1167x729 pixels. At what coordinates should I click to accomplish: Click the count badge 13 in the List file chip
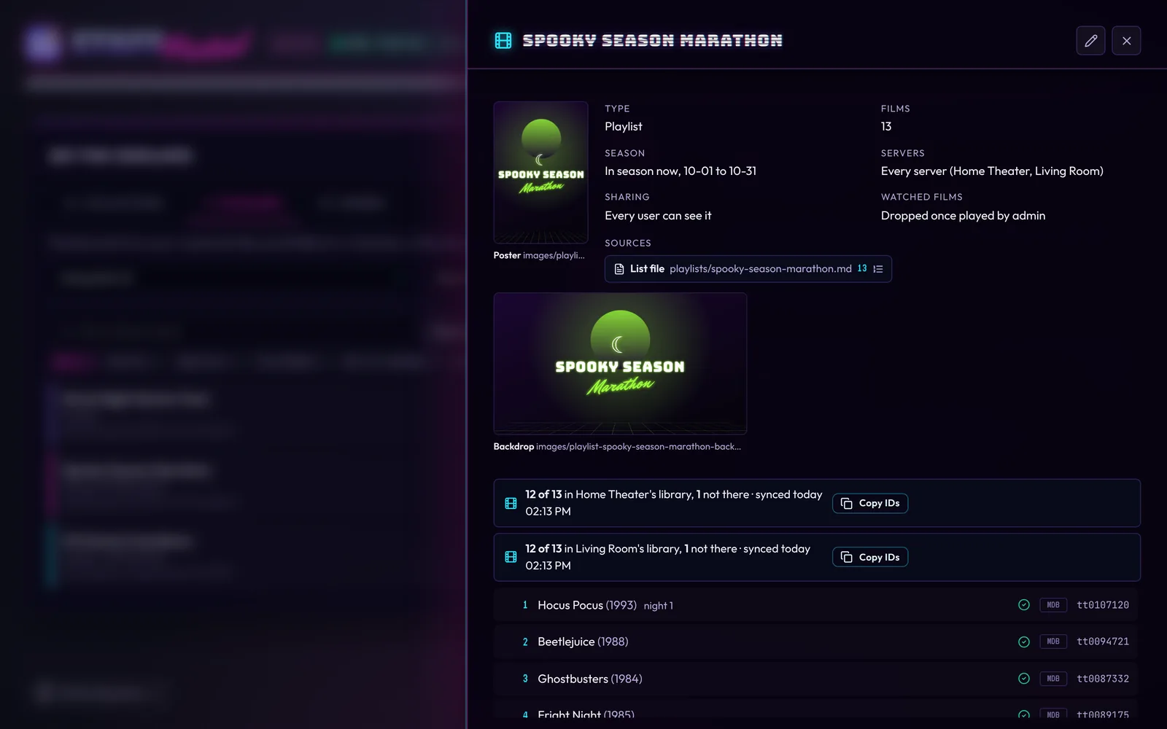pyautogui.click(x=862, y=268)
